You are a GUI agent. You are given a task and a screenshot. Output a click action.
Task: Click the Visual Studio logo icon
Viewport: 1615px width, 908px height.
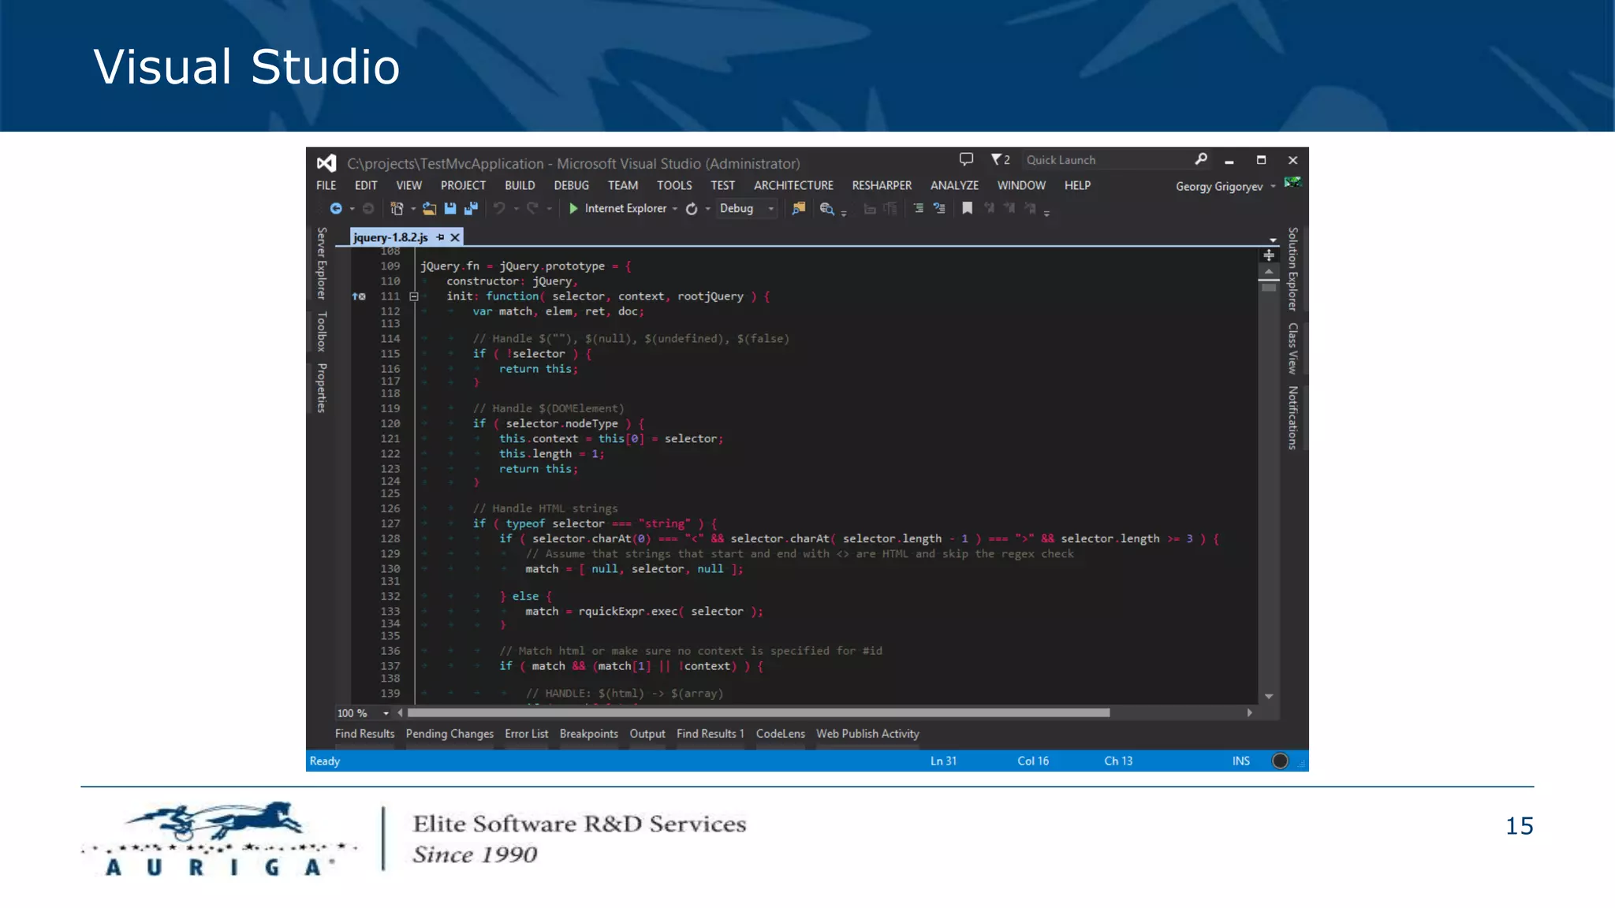pos(326,163)
